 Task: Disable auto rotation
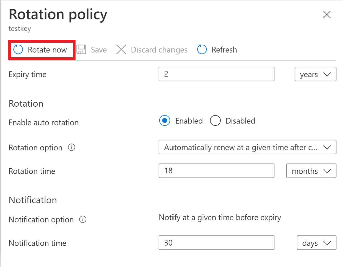(x=215, y=120)
